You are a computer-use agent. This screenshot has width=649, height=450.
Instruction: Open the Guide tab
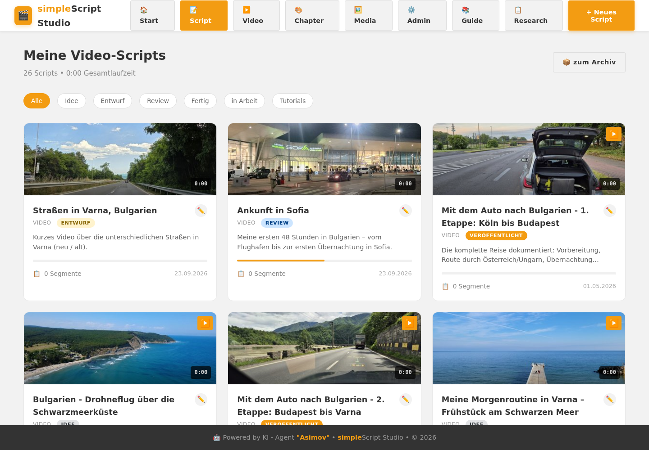point(475,16)
